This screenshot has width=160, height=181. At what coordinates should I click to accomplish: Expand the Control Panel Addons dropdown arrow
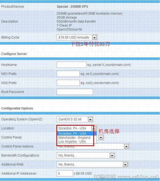[127, 146]
